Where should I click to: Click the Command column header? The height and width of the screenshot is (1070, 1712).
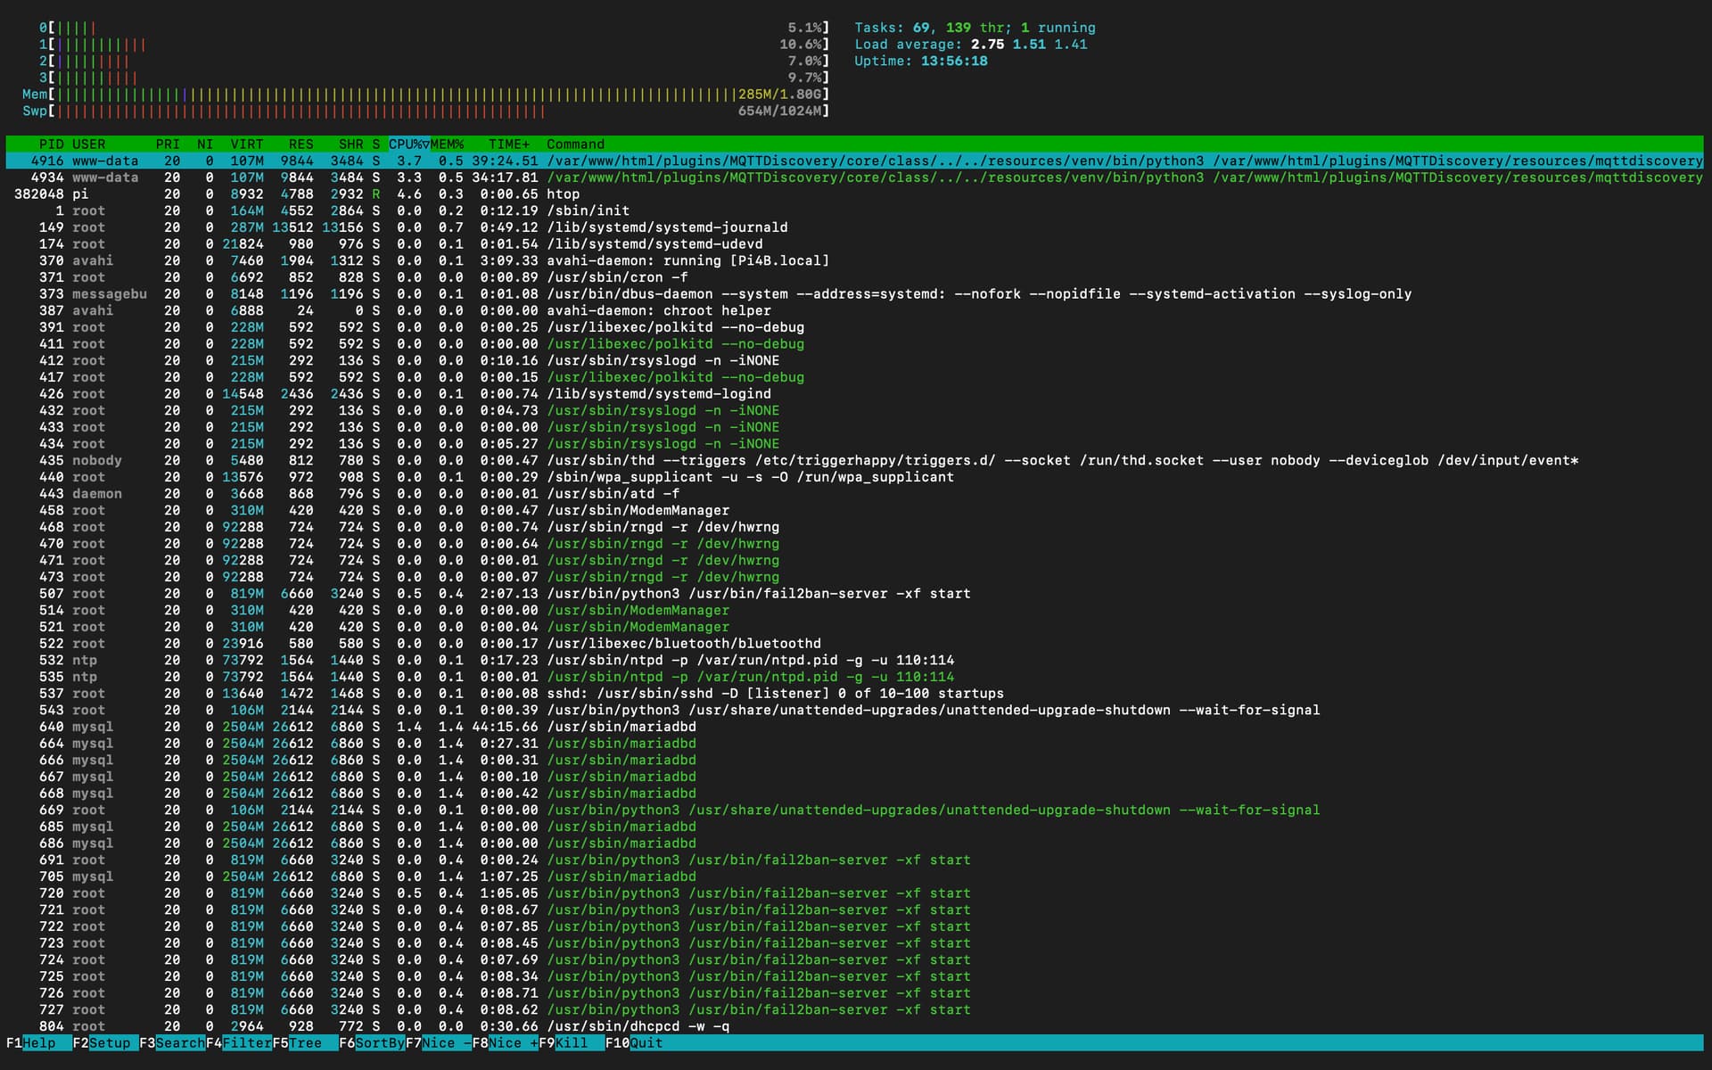tap(575, 144)
